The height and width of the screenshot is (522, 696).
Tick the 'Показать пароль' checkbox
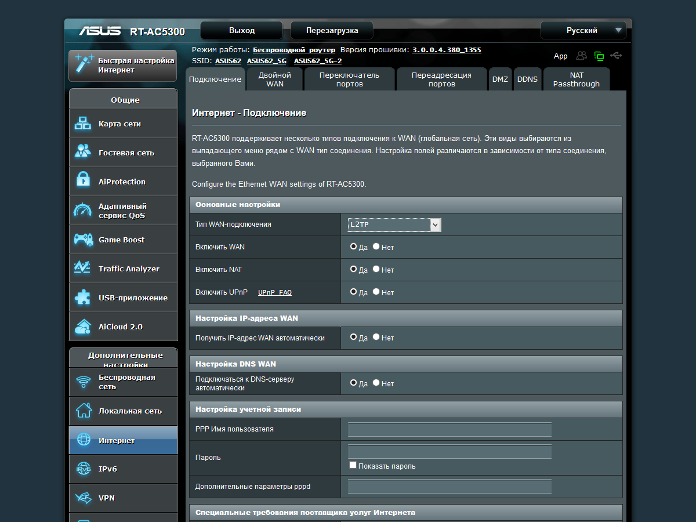tap(353, 465)
